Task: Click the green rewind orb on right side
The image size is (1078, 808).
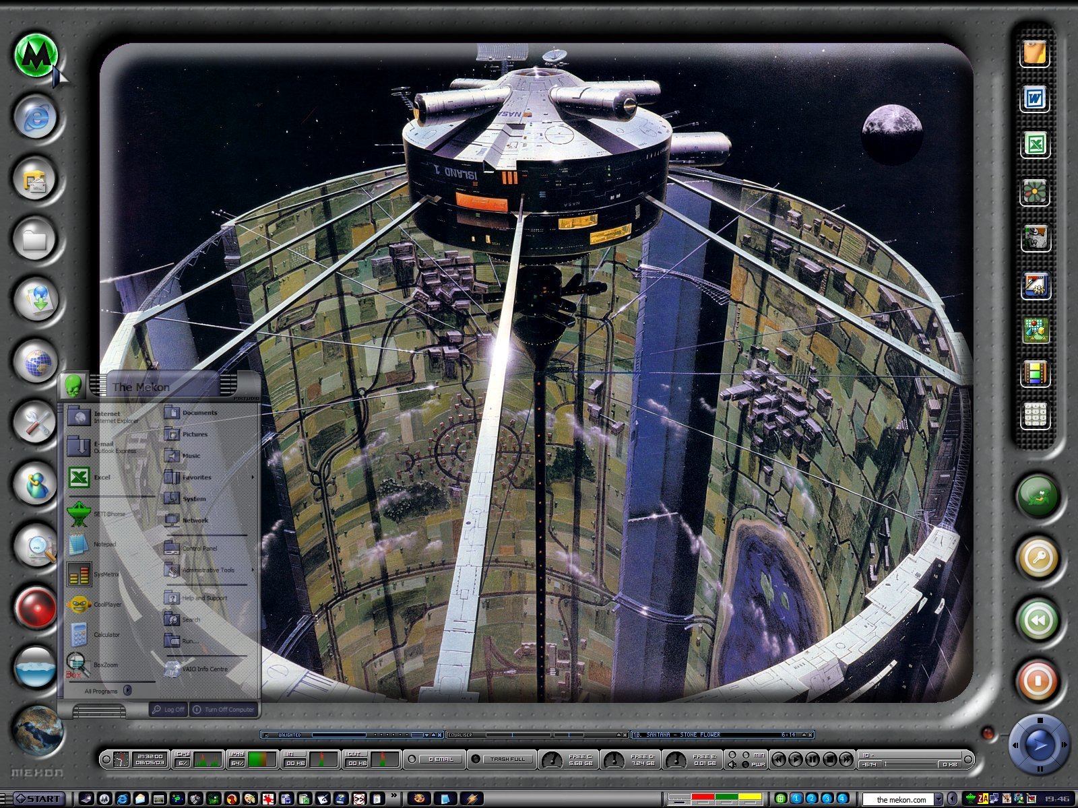Action: tap(1038, 619)
